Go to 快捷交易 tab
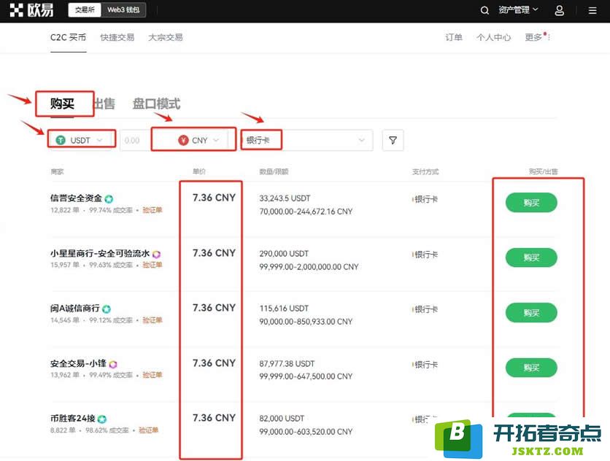Screen dimensions: 610x461 pyautogui.click(x=117, y=37)
